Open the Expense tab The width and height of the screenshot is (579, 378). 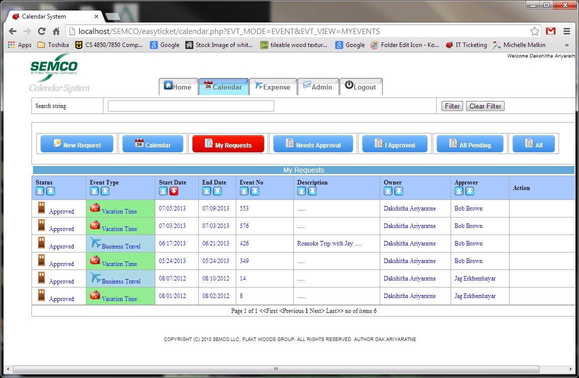(272, 86)
